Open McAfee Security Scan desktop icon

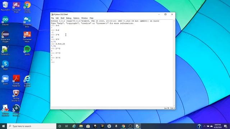(16, 96)
